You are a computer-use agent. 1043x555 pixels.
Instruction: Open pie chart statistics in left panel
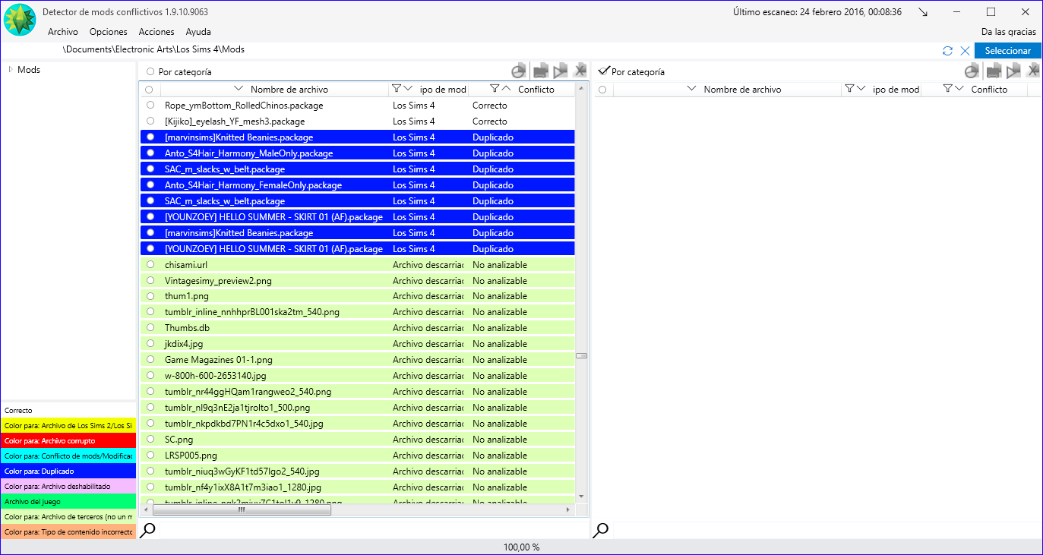point(519,71)
